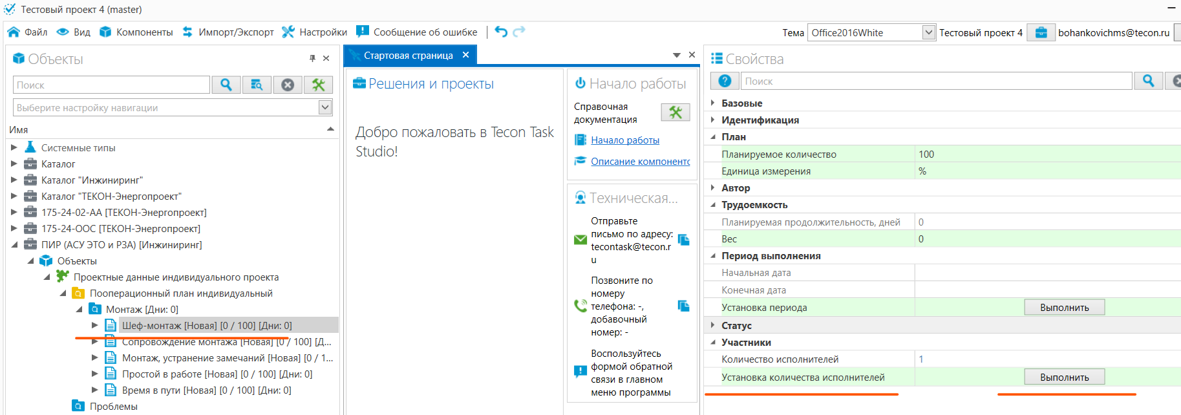Click the advanced search icon in Objects panel
The height and width of the screenshot is (415, 1181).
tap(257, 85)
